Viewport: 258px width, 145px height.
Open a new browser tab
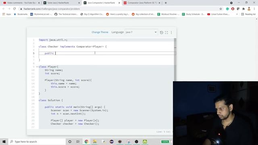coord(166,3)
